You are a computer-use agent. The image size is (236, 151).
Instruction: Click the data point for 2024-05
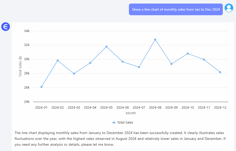point(106,46)
